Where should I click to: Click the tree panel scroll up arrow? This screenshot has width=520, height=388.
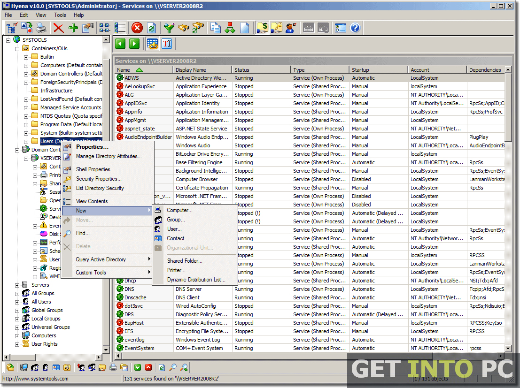coord(106,40)
